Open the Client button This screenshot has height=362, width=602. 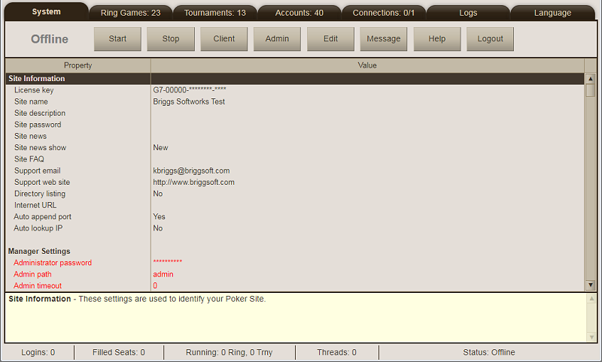(224, 39)
